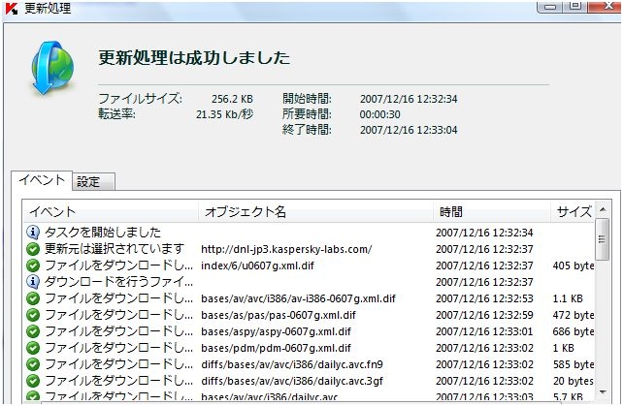The width and height of the screenshot is (623, 406).
Task: Click the 472 byte size cell
Action: pyautogui.click(x=574, y=315)
